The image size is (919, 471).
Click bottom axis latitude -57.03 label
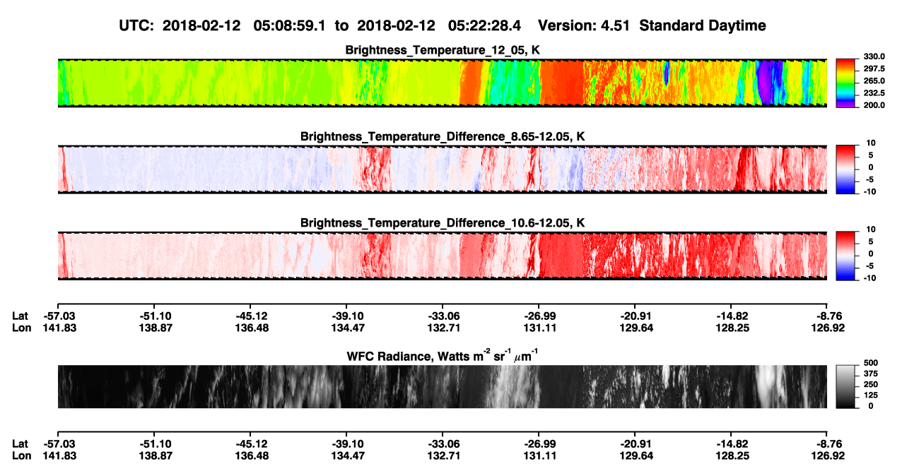coord(58,444)
